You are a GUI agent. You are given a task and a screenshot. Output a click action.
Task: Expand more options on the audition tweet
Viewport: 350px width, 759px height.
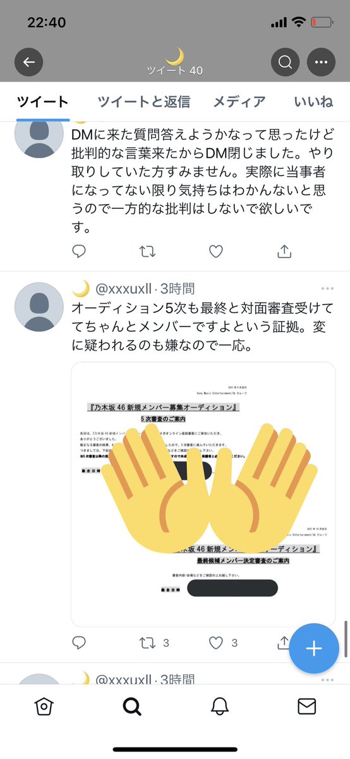[x=327, y=289]
